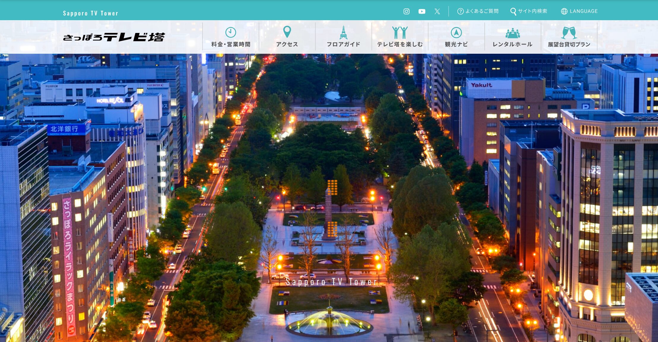Image resolution: width=658 pixels, height=342 pixels.
Task: Open site search サイト内検索
Action: point(532,11)
